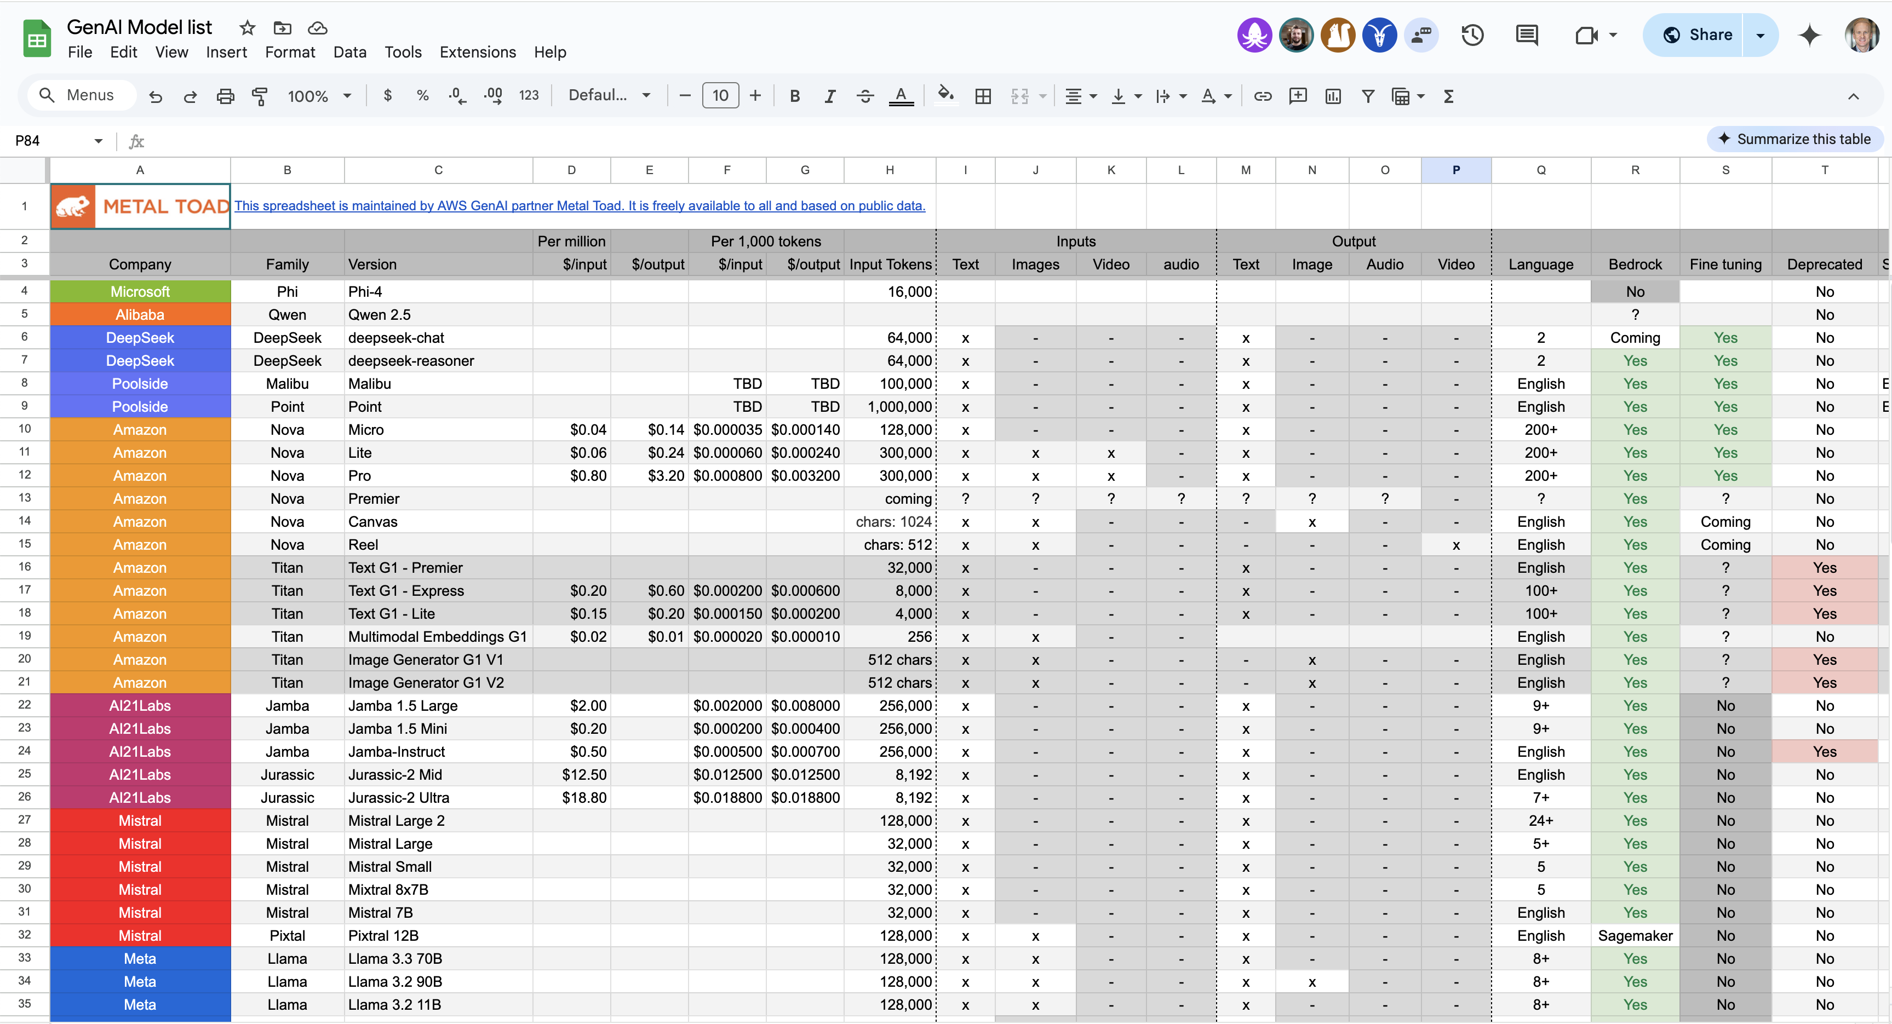This screenshot has height=1024, width=1892.
Task: Click the Summarize this table button
Action: 1795,139
